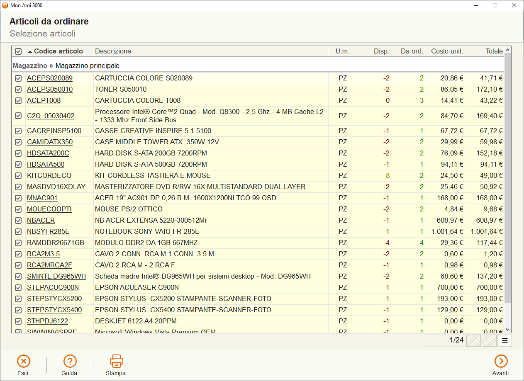The width and height of the screenshot is (524, 381).
Task: Toggle the select-all checkbox in header
Action: [18, 51]
